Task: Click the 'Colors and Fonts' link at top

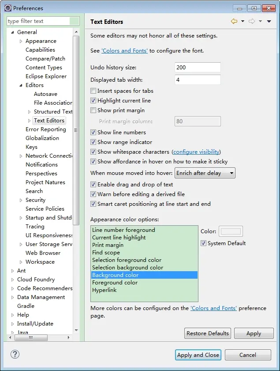Action: tap(124, 51)
